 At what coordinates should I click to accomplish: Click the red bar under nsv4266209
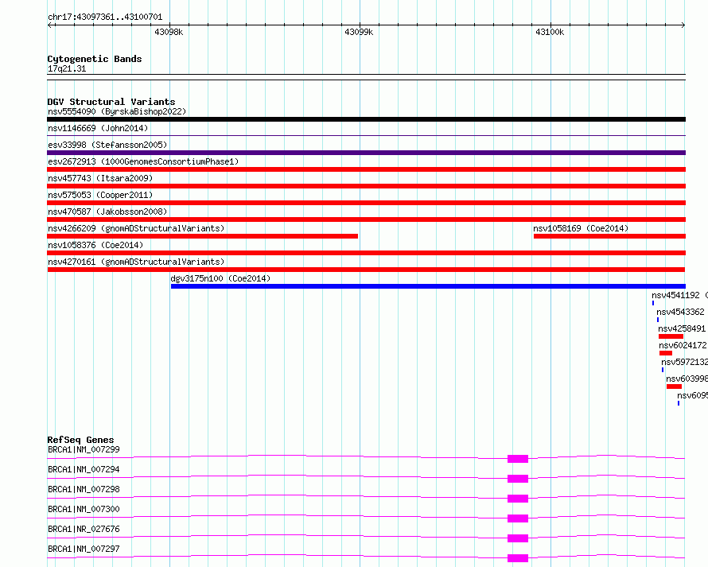[x=203, y=236]
